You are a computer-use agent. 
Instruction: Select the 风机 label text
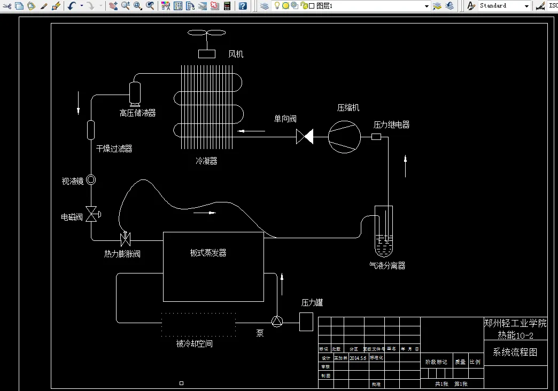point(236,54)
